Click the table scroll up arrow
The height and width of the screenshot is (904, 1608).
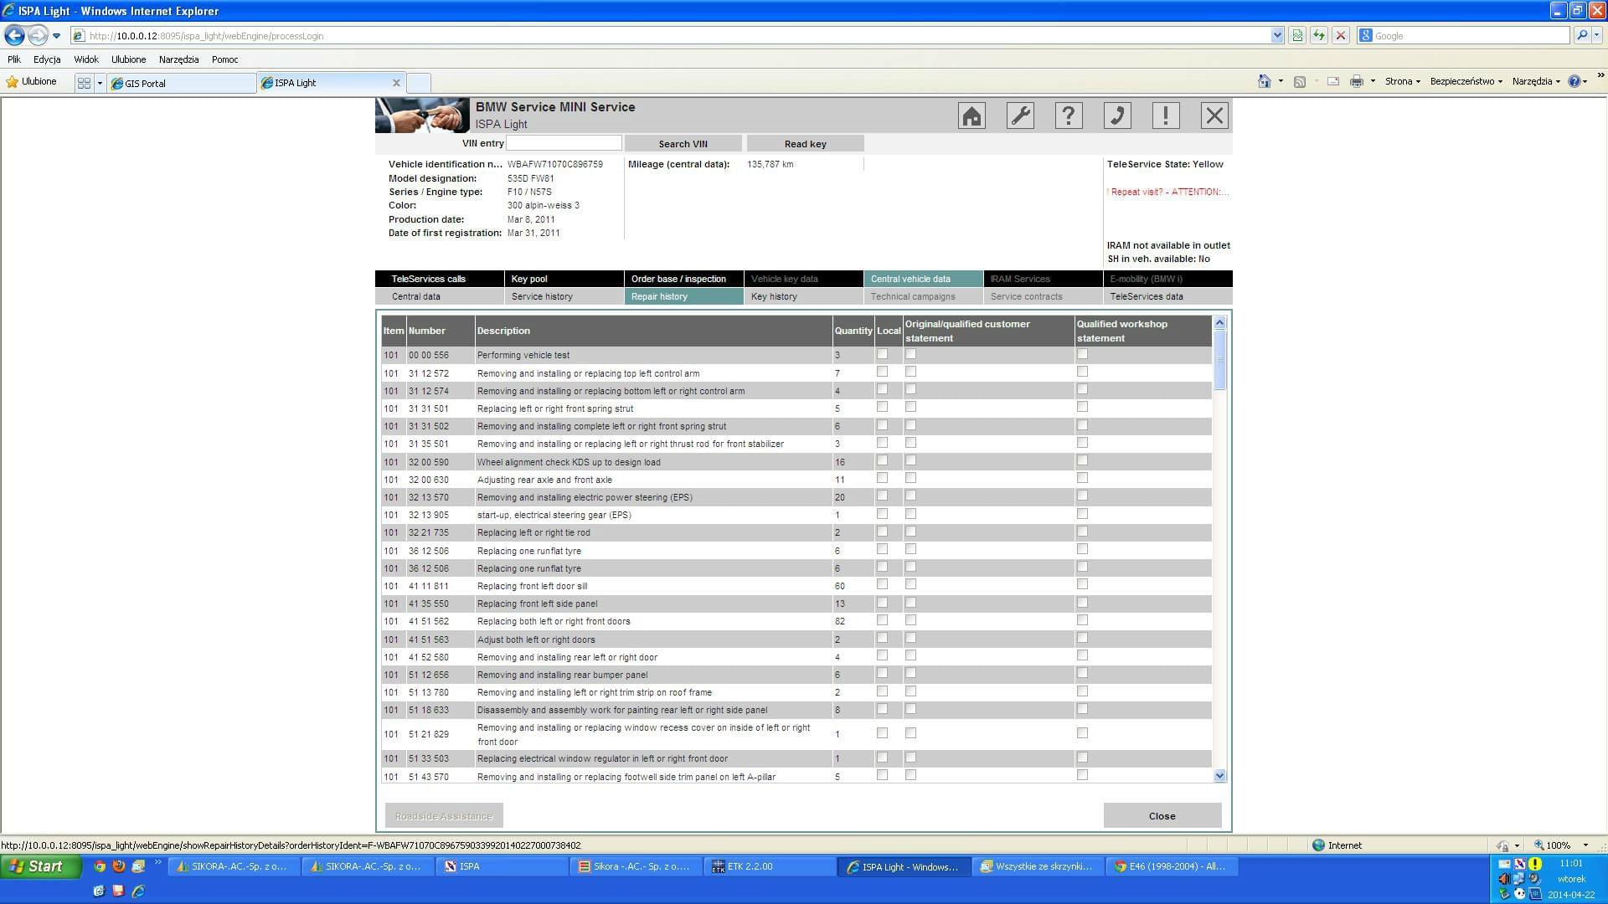[1219, 322]
